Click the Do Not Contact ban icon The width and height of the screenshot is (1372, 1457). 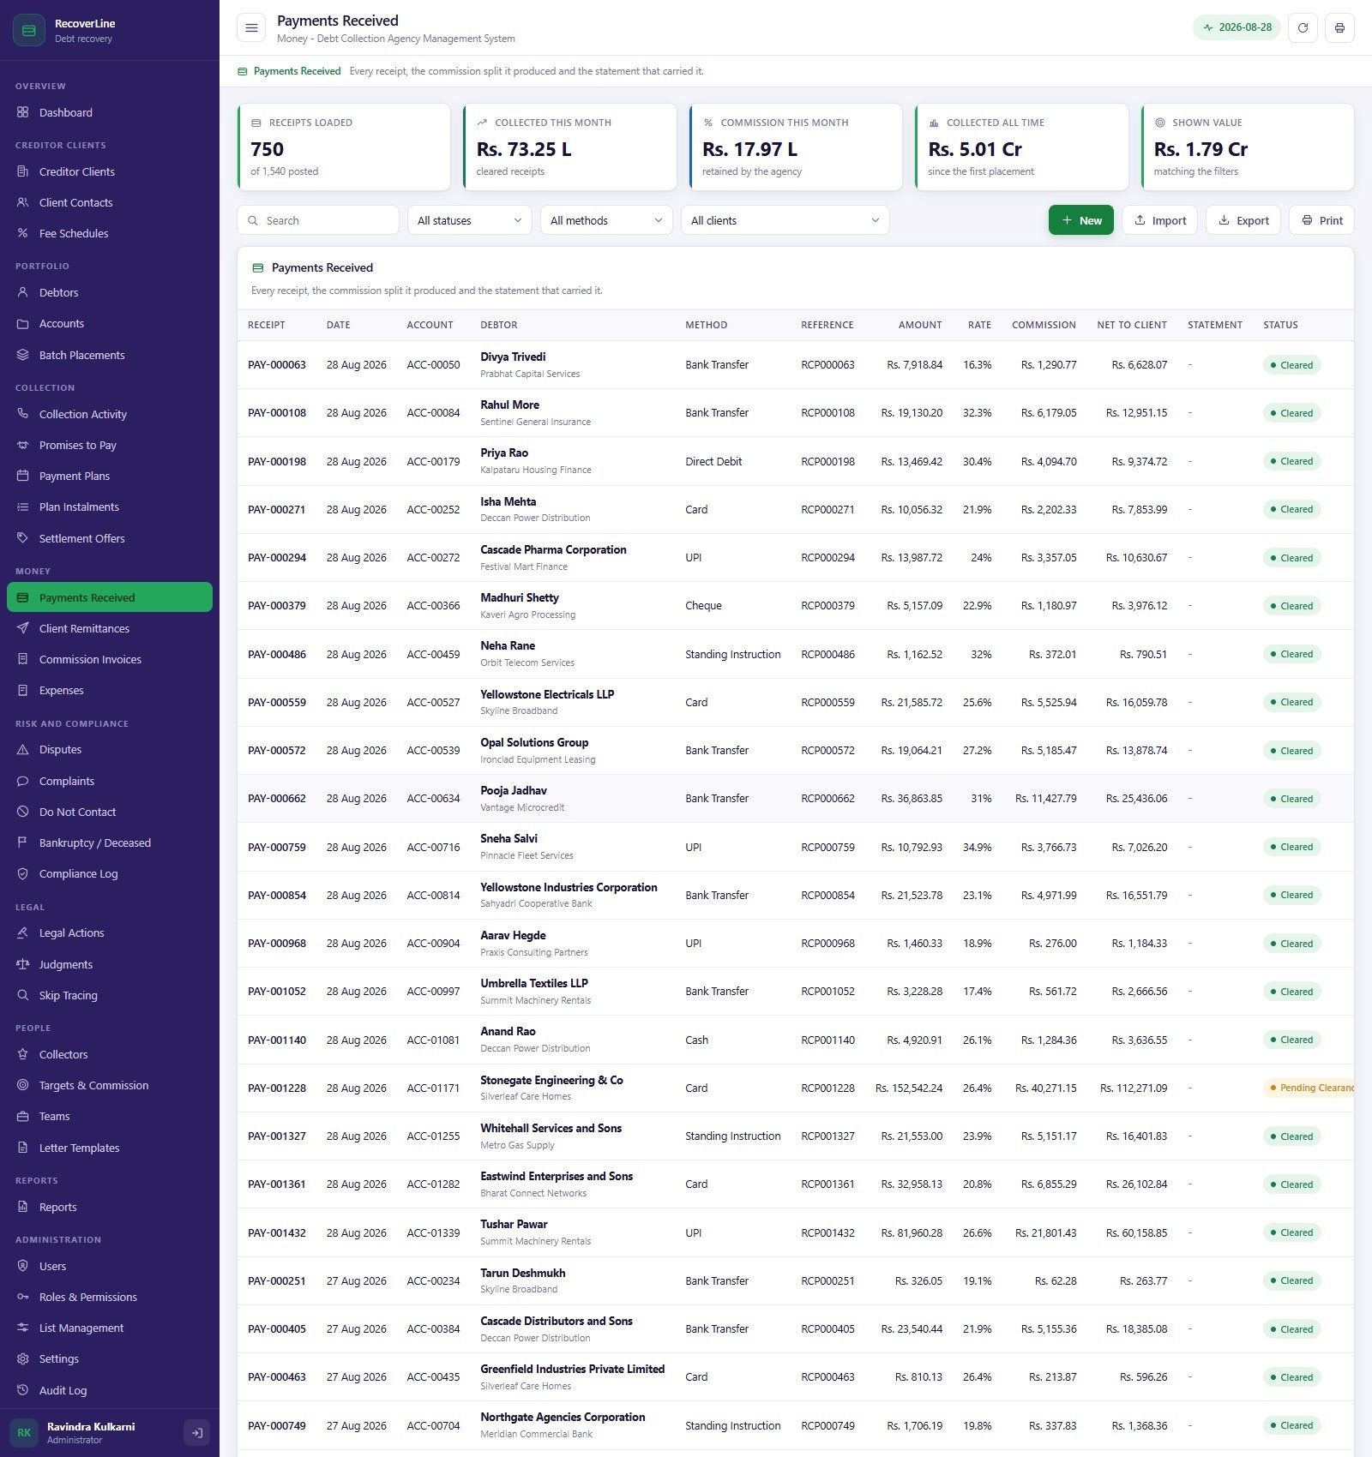[x=23, y=812]
